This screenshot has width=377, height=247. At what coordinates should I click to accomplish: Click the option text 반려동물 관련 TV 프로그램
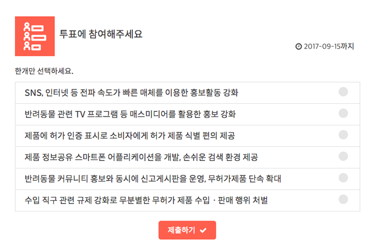pos(130,114)
